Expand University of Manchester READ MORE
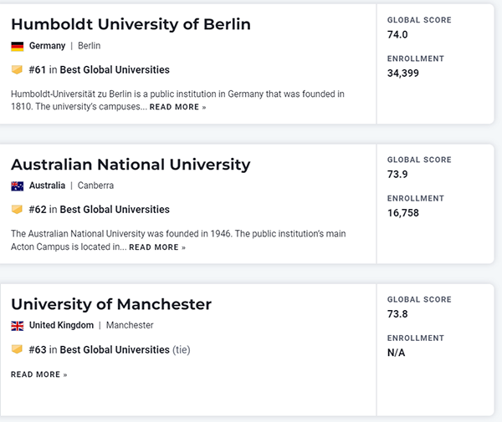 (x=38, y=374)
